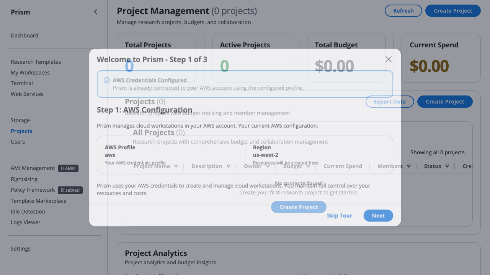Navigate to Storage
The image size is (490, 275).
20,120
